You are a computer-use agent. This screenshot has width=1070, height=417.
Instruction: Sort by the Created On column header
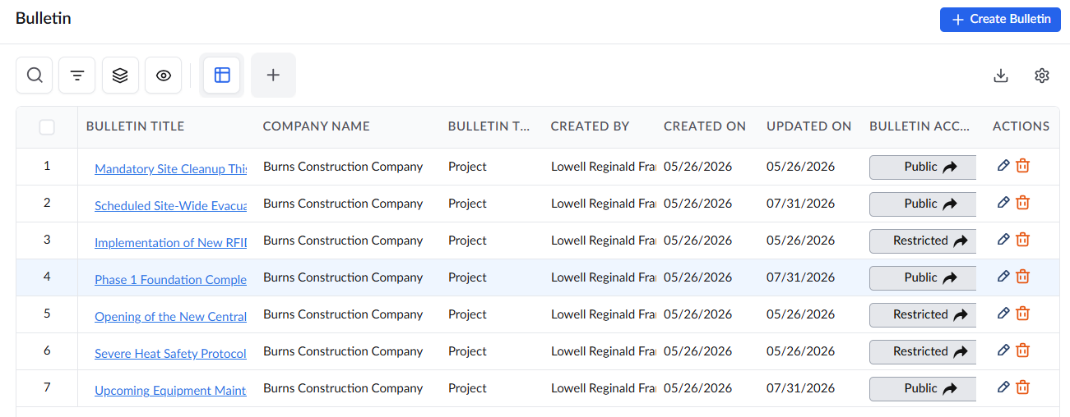705,126
